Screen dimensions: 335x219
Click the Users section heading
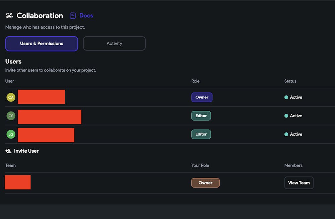[x=13, y=62]
